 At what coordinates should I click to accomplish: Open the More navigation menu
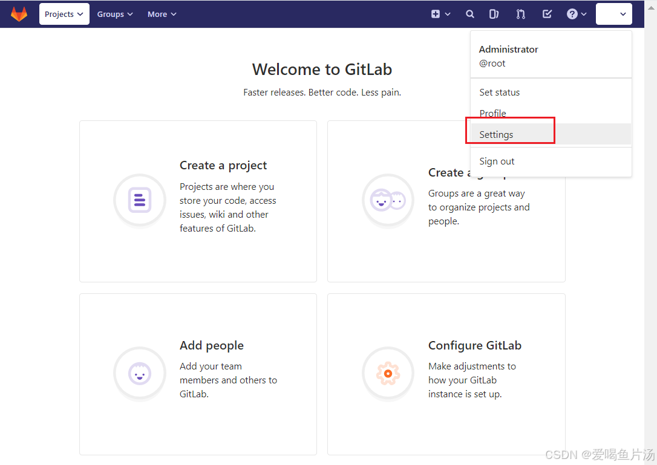pos(162,14)
